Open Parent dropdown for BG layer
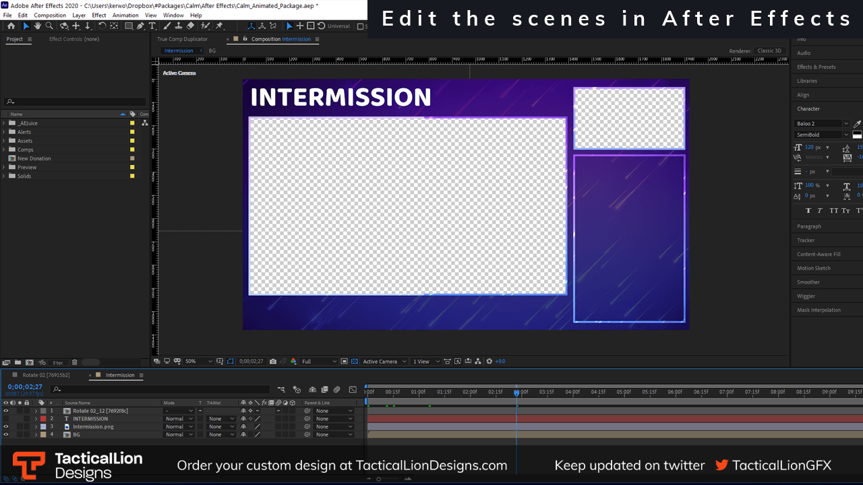This screenshot has width=863, height=485. click(334, 434)
